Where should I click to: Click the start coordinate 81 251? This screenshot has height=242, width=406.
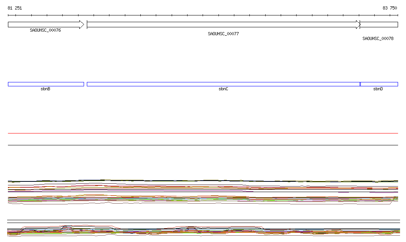pos(15,8)
